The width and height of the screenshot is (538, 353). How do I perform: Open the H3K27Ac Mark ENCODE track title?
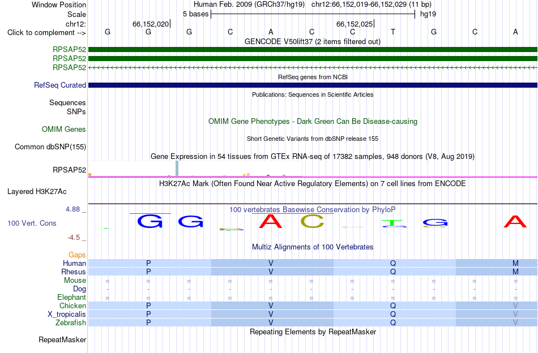312,184
